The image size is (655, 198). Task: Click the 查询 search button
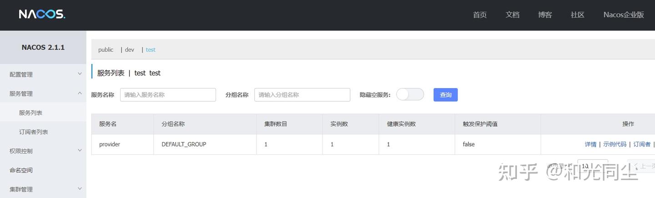pyautogui.click(x=445, y=94)
